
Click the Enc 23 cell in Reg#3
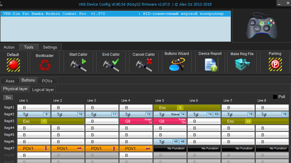(x=255, y=122)
